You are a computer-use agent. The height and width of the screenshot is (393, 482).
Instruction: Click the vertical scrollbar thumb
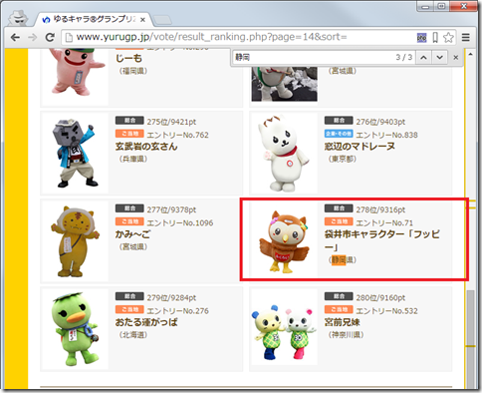click(471, 339)
